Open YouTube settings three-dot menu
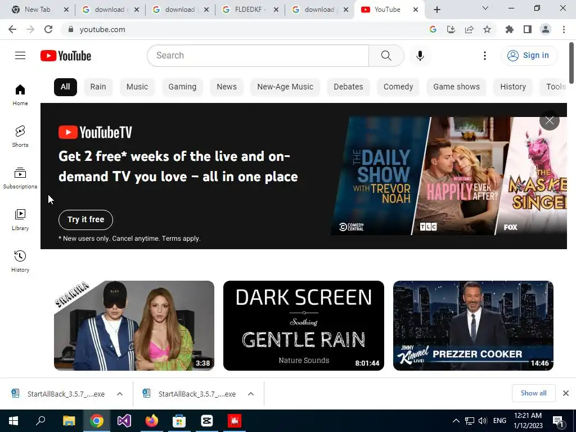Image resolution: width=576 pixels, height=432 pixels. point(484,56)
